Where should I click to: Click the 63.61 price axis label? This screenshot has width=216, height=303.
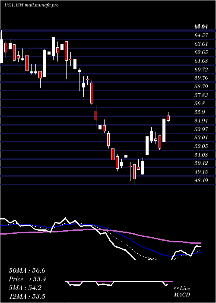coord(201,44)
